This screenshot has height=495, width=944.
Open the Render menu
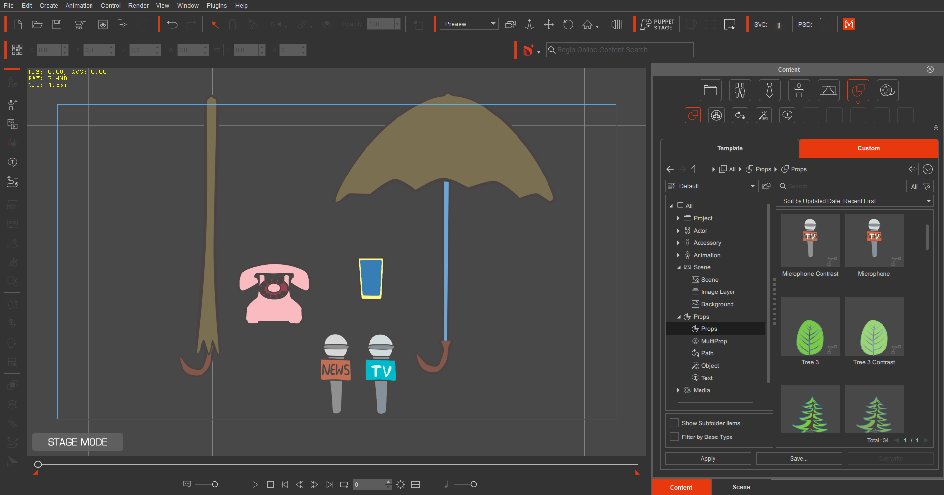tap(138, 5)
